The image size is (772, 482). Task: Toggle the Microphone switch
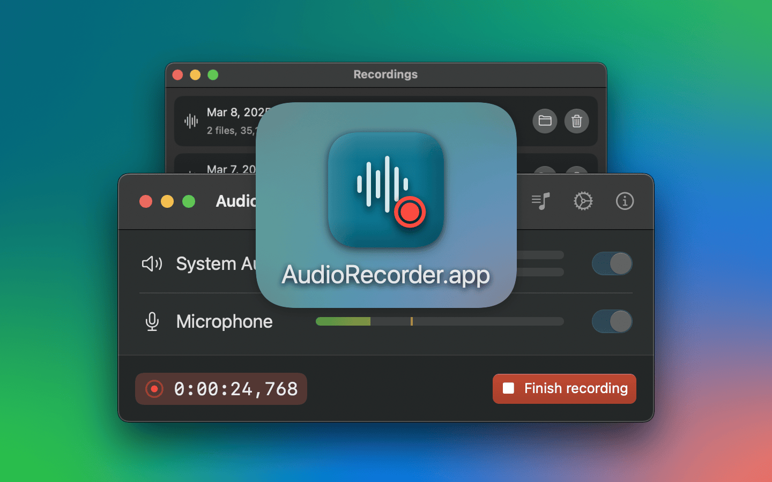[x=612, y=321]
